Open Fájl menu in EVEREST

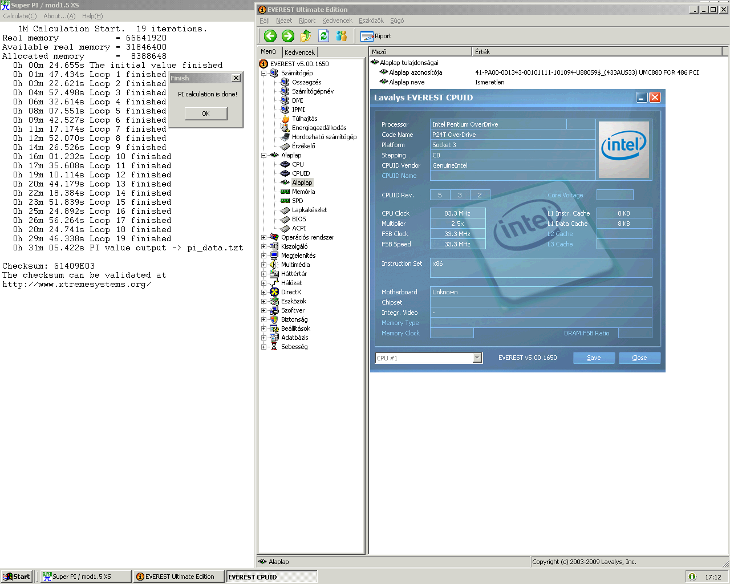(x=265, y=21)
